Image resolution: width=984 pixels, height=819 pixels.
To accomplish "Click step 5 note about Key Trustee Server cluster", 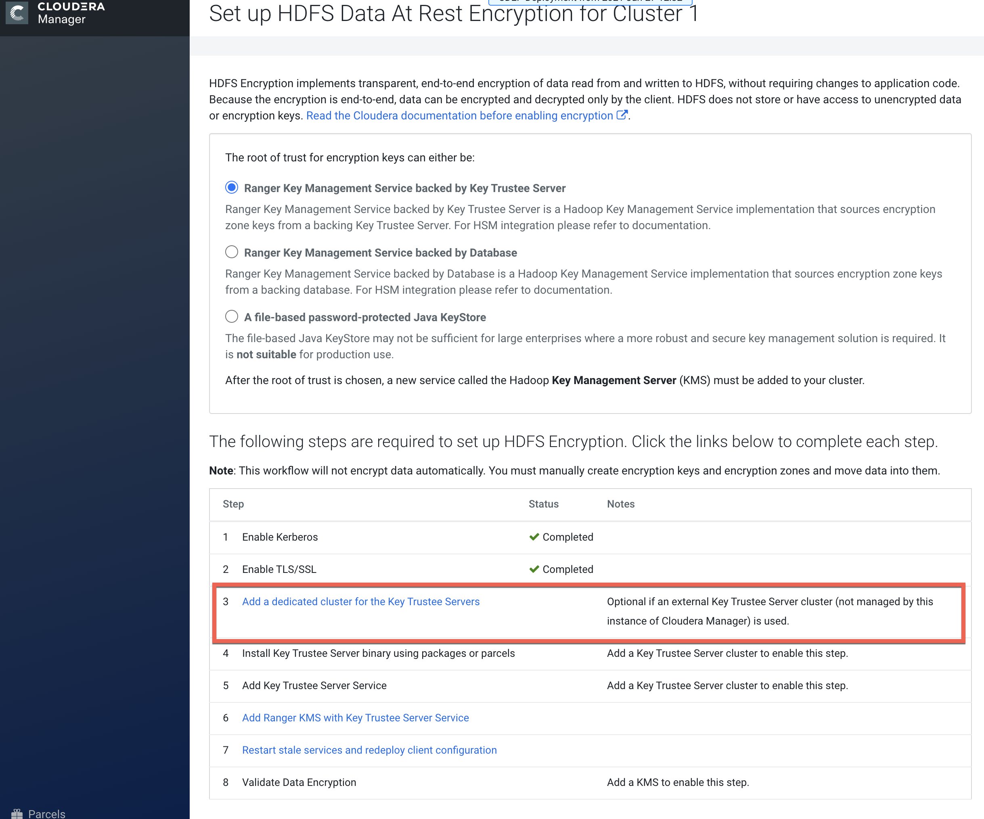I will click(727, 685).
